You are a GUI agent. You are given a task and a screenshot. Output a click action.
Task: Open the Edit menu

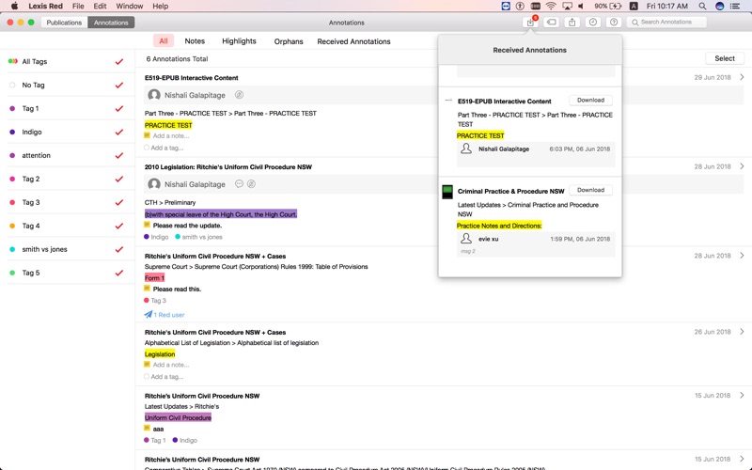(x=100, y=7)
